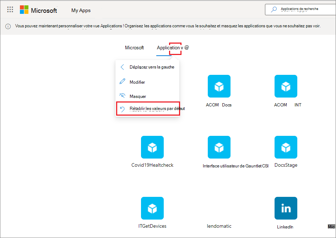Switch to the Microsoft collection tab

coord(134,48)
